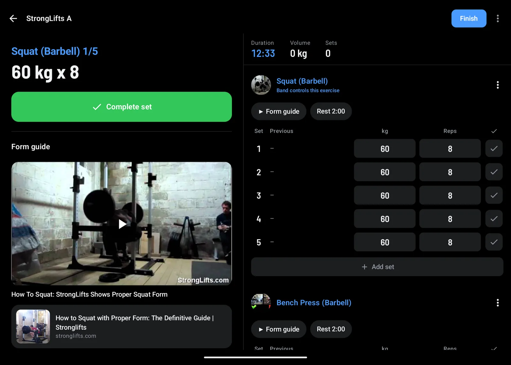The height and width of the screenshot is (365, 511).
Task: Open the Bench Press Form guide button
Action: pos(278,329)
